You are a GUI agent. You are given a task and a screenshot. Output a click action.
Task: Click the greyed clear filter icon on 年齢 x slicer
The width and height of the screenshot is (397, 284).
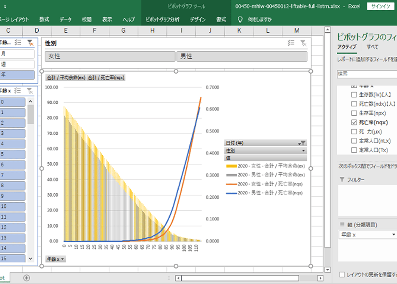coord(30,90)
